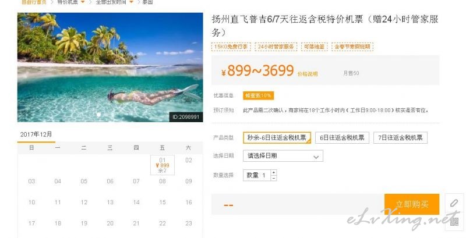Decrease quantity with the minus stepper
This screenshot has height=238, width=466.
pos(274,178)
